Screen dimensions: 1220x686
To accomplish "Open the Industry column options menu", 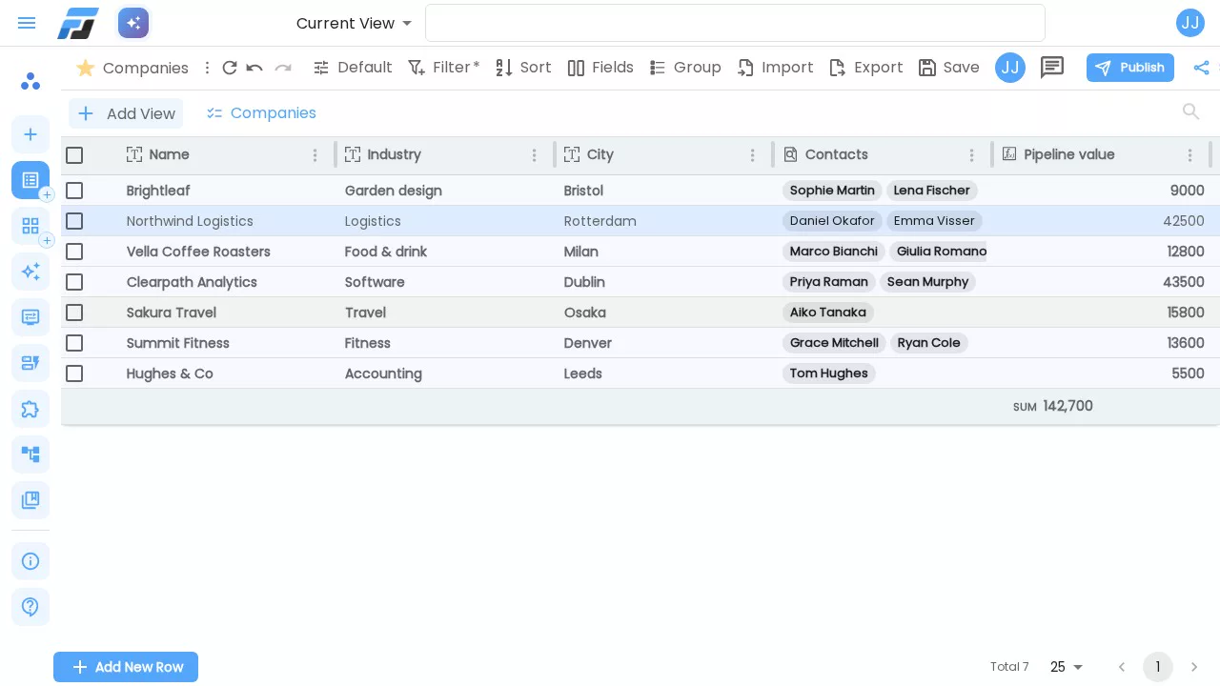I will point(535,155).
